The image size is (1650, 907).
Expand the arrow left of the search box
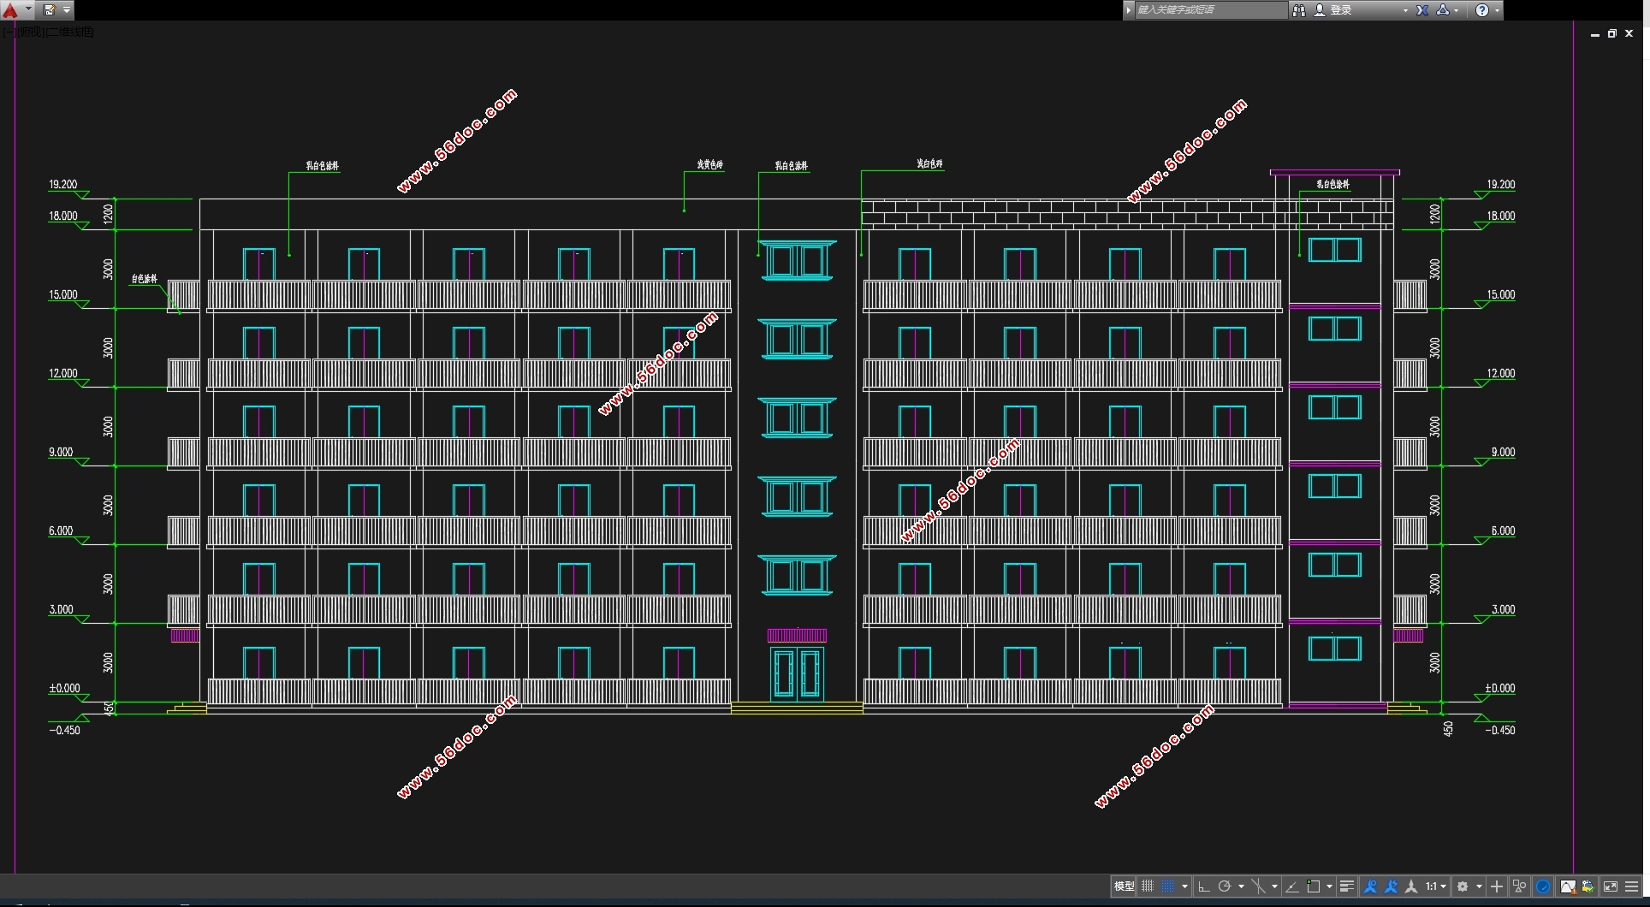point(1129,10)
